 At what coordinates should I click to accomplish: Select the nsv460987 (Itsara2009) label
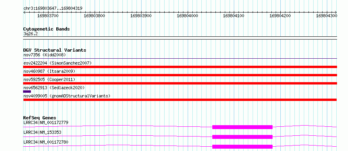[x=49, y=71]
